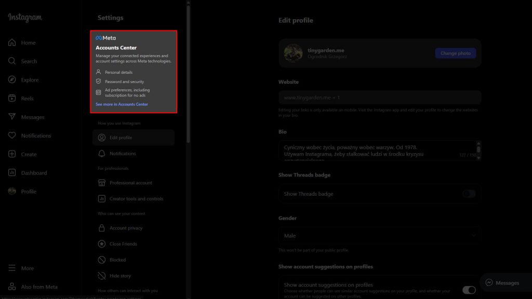532x299 pixels.
Task: Click inside the Bio text field
Action: click(x=374, y=150)
